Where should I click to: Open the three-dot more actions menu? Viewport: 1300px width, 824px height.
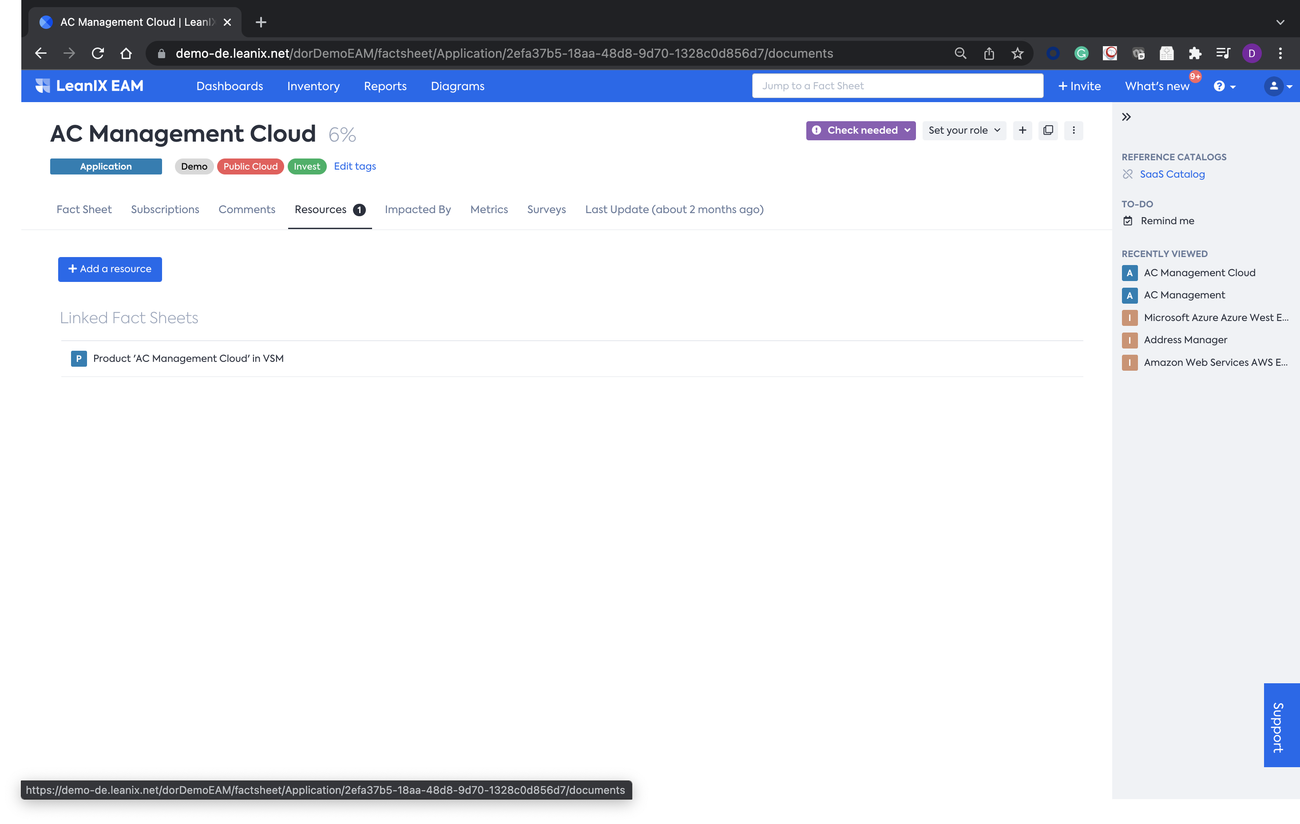point(1073,130)
